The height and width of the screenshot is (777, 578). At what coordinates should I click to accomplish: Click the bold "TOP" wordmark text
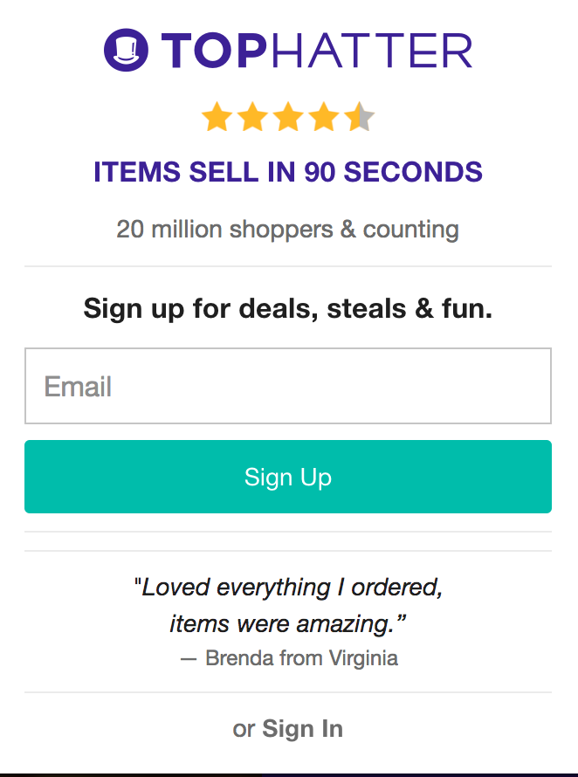tap(212, 51)
